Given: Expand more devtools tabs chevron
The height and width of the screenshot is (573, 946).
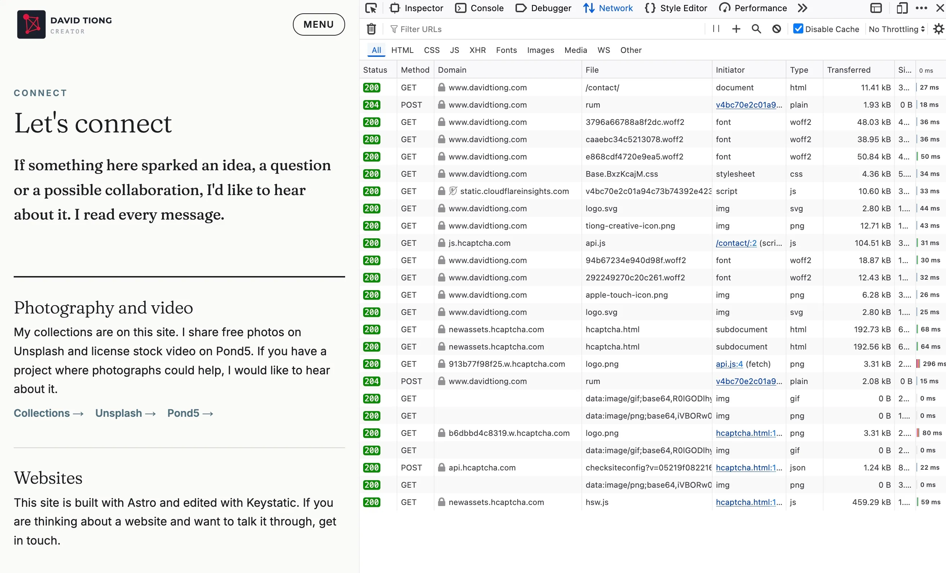Looking at the screenshot, I should [x=802, y=8].
